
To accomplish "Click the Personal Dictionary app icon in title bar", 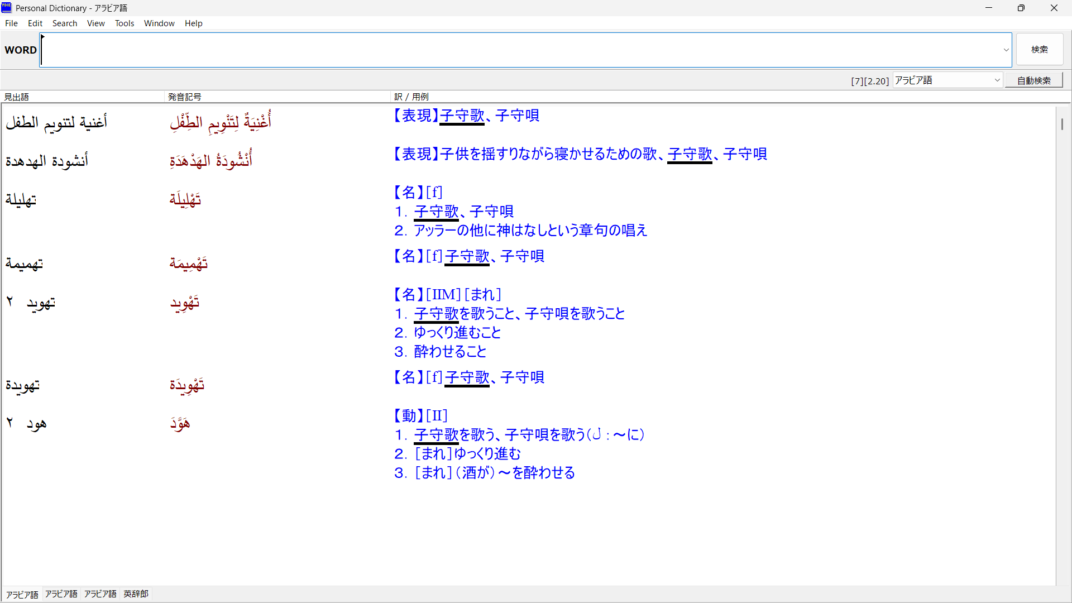I will tap(7, 8).
